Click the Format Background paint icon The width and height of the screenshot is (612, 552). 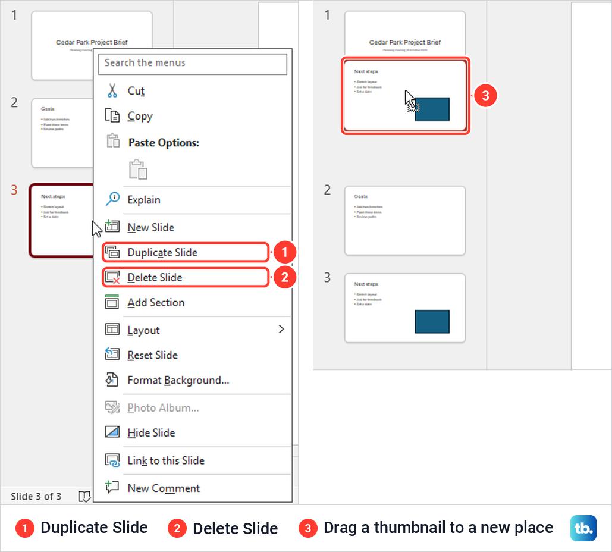pyautogui.click(x=112, y=379)
